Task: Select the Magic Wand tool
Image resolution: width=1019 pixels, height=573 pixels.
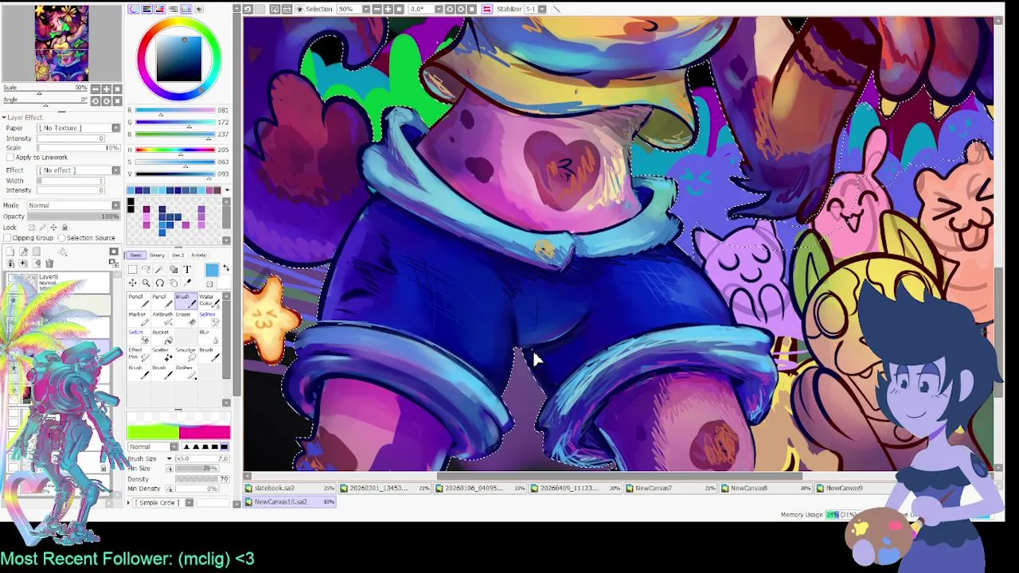Action: tap(160, 270)
